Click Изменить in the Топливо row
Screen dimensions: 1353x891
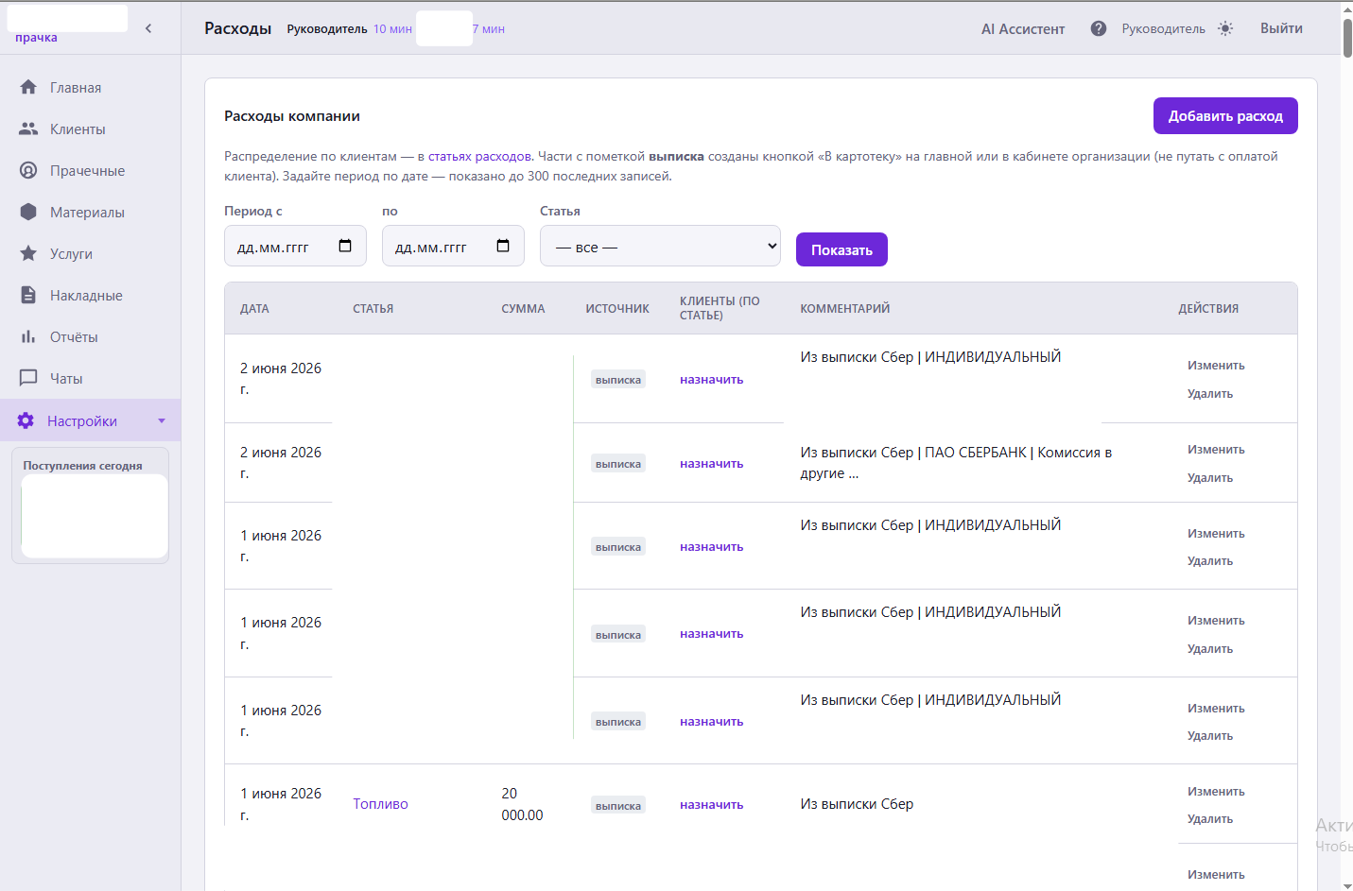pyautogui.click(x=1216, y=792)
